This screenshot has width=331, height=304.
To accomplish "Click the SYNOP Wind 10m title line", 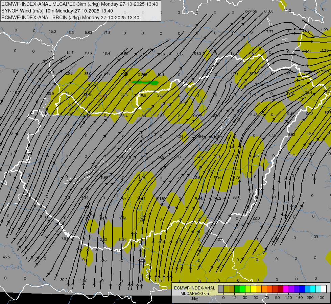I will 57,11.
